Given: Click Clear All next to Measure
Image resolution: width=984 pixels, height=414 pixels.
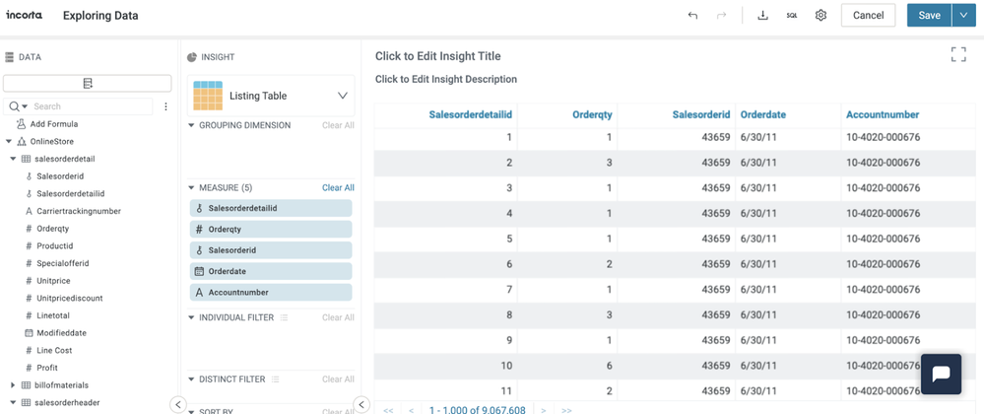Looking at the screenshot, I should [338, 187].
